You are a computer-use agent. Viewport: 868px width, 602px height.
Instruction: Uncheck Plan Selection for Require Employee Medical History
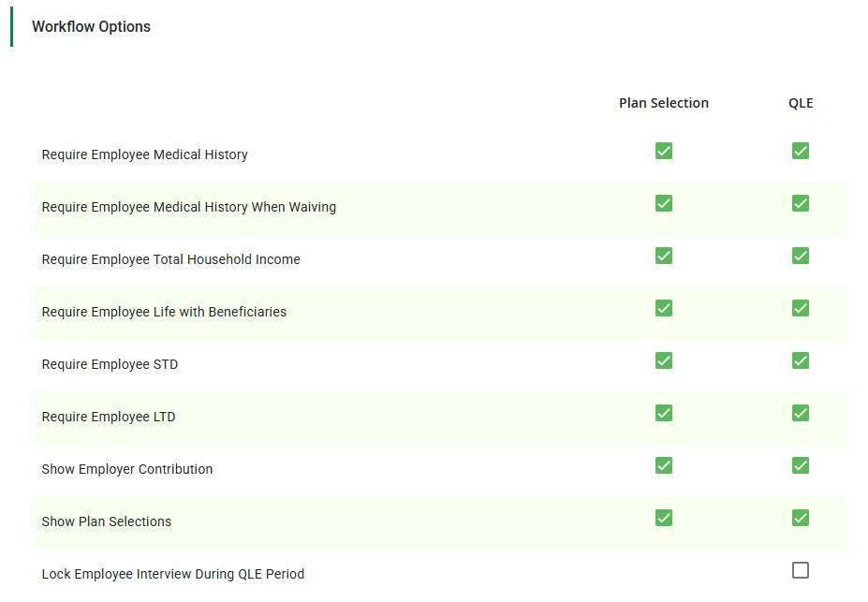pos(664,151)
